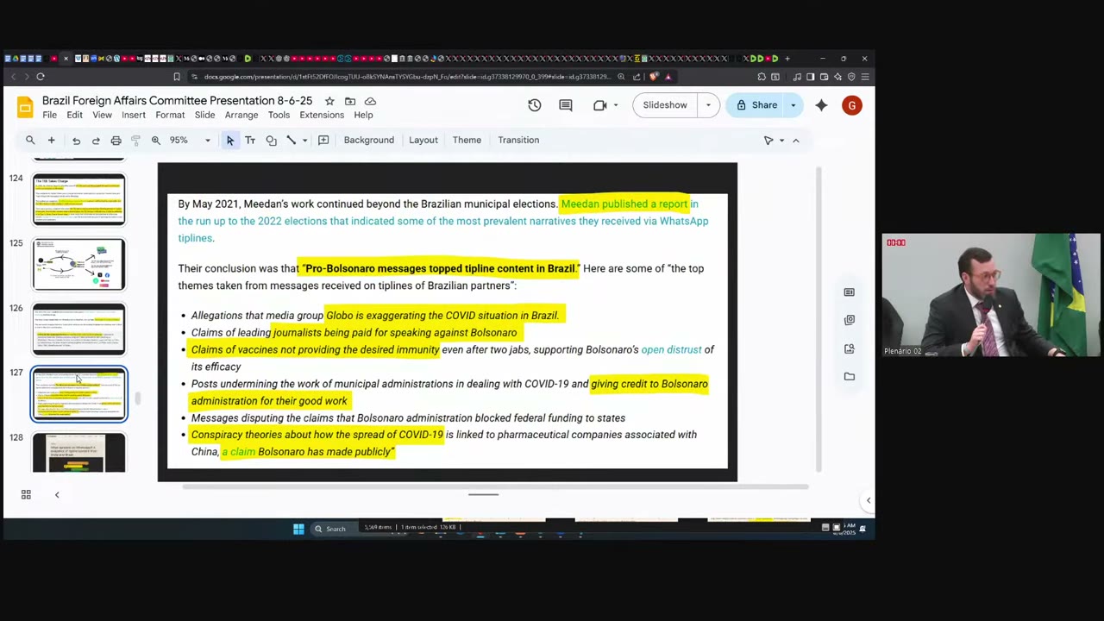Switch to grid view of slides

click(26, 494)
